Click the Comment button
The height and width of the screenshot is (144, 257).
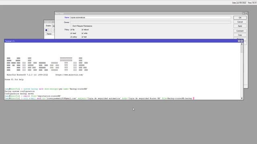point(240,31)
